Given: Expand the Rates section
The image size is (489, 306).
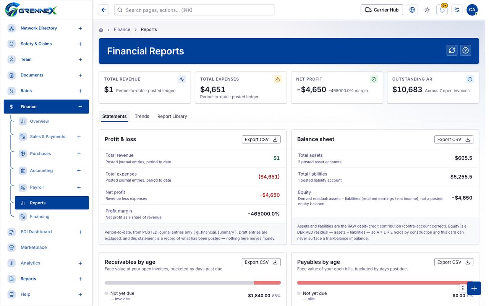Looking at the screenshot, I should click(x=80, y=91).
